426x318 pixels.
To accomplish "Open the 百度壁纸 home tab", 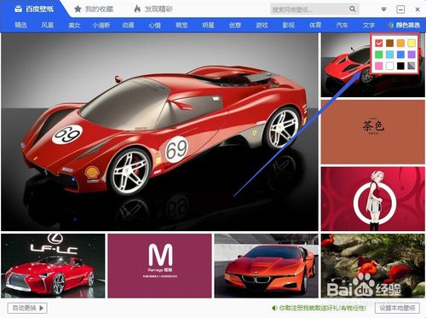I will [x=34, y=9].
